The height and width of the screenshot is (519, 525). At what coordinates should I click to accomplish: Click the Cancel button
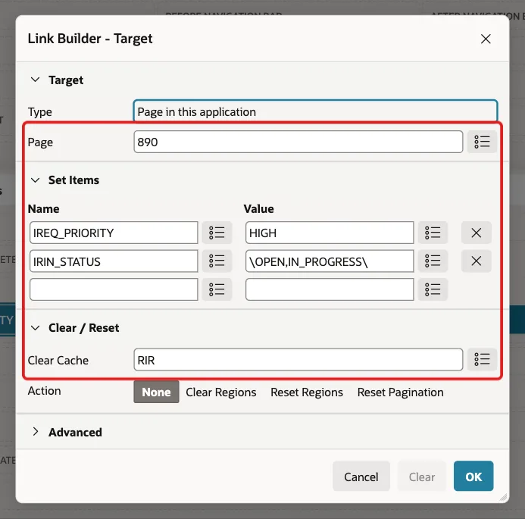(x=361, y=477)
